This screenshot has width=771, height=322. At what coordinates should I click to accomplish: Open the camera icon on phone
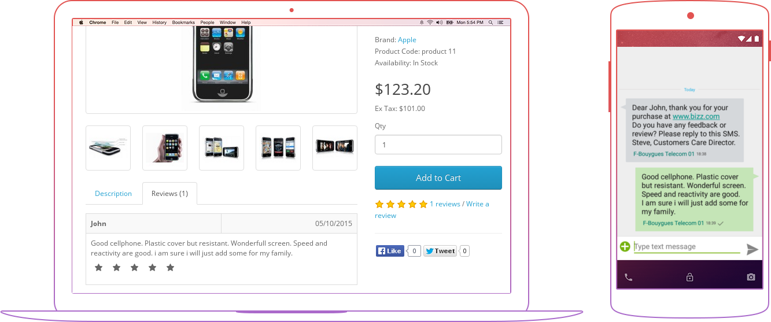pos(751,277)
